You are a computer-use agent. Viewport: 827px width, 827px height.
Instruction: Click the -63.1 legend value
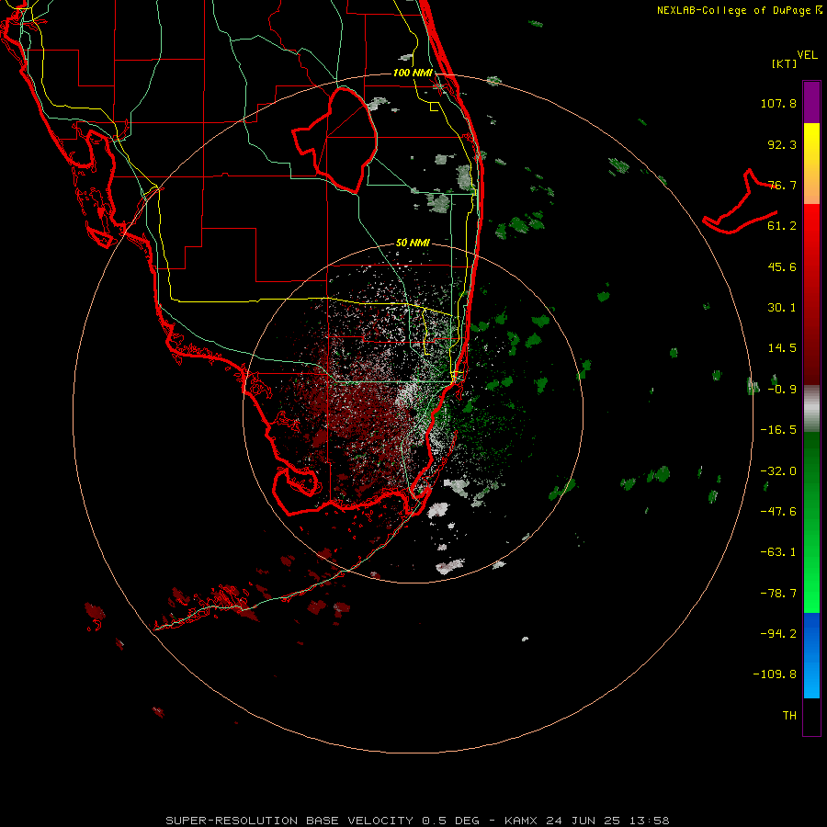778,552
